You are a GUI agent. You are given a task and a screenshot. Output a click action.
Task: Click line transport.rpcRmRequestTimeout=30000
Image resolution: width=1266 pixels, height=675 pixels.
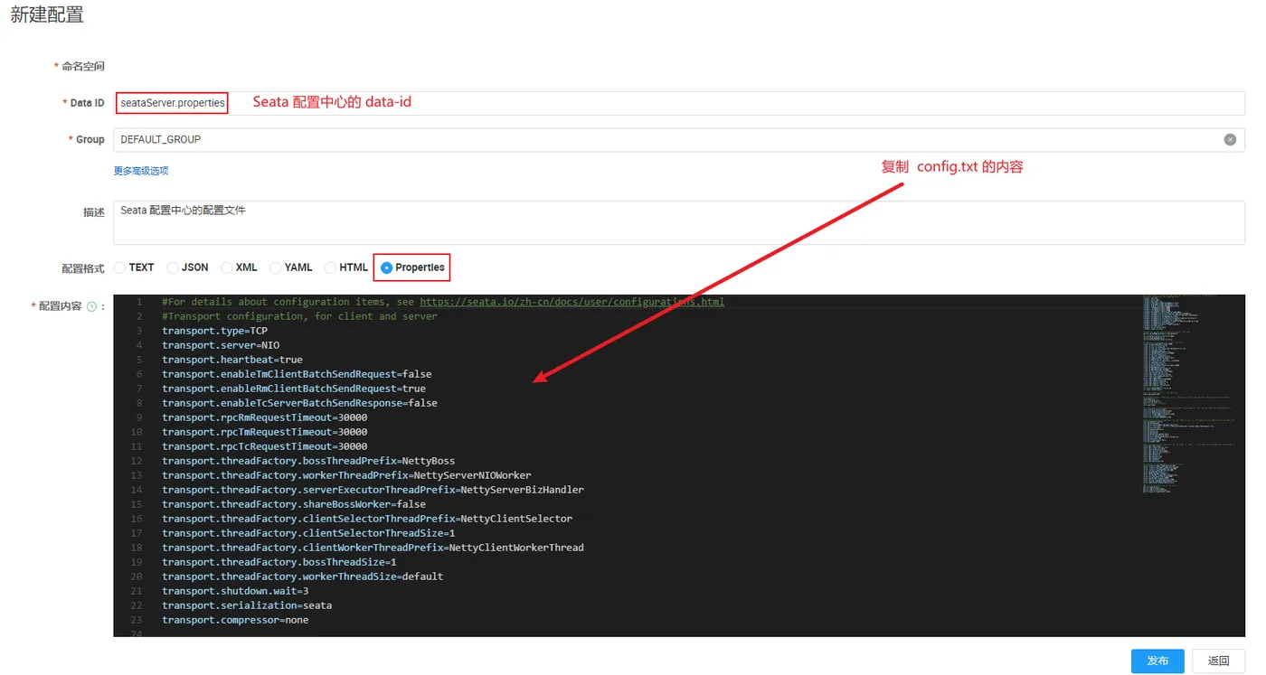pos(265,417)
